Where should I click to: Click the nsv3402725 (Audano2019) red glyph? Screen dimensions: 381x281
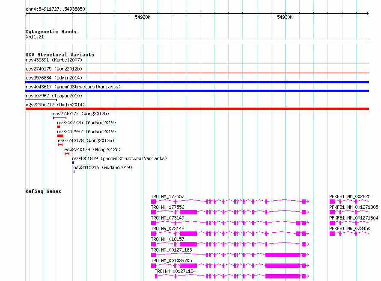coord(59,127)
